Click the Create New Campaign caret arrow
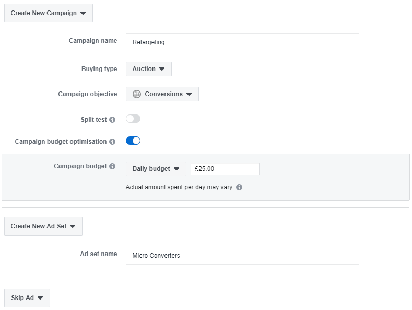The height and width of the screenshot is (310, 412). 83,13
